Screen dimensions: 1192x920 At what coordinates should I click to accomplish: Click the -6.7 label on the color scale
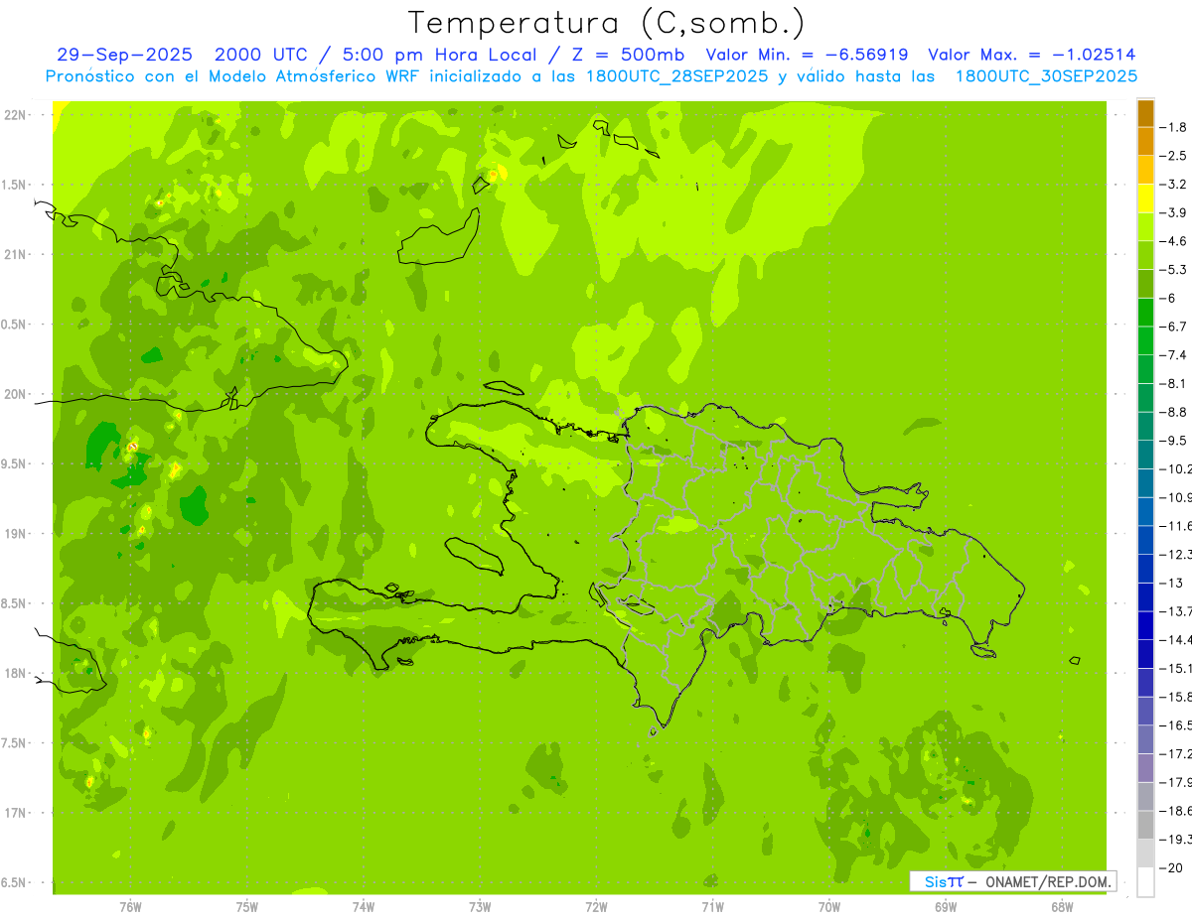click(x=1176, y=327)
